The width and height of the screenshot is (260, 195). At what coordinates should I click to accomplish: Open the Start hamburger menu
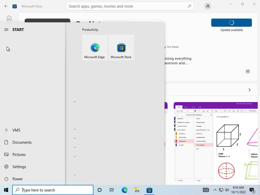[x=6, y=30]
